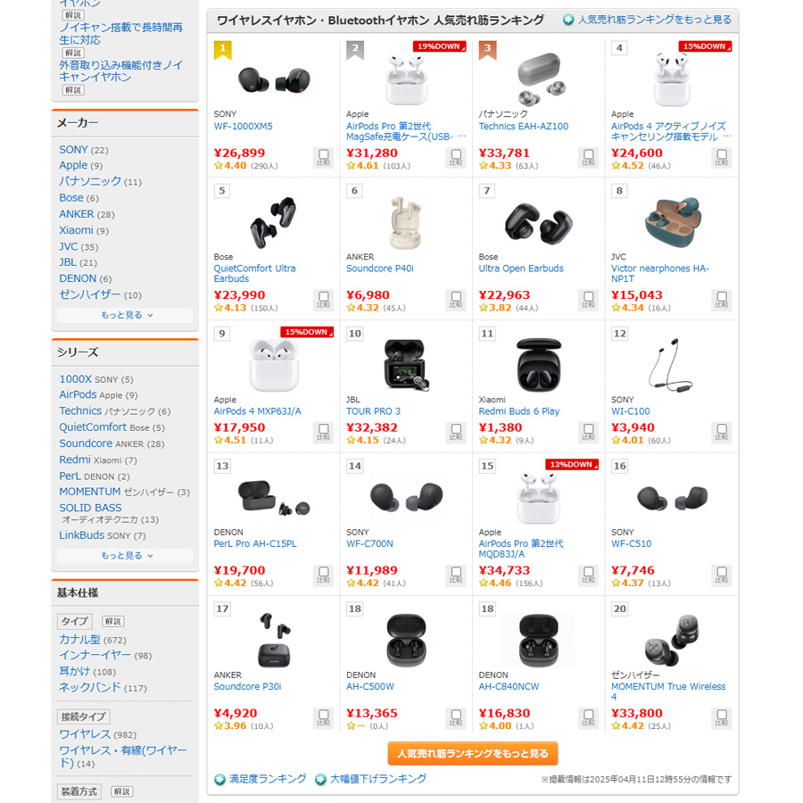Click the Victor nearphones HA-NP1T thumbnail
The height and width of the screenshot is (803, 803).
(x=673, y=222)
